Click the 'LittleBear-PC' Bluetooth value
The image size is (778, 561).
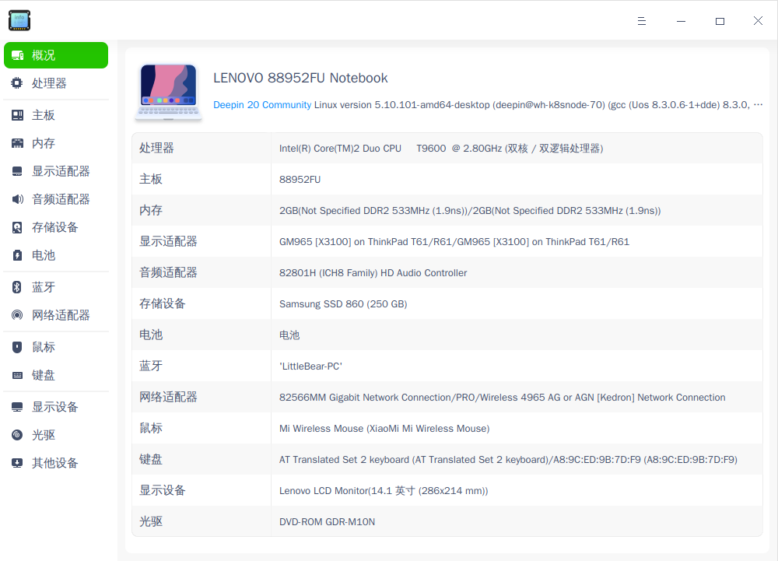310,366
